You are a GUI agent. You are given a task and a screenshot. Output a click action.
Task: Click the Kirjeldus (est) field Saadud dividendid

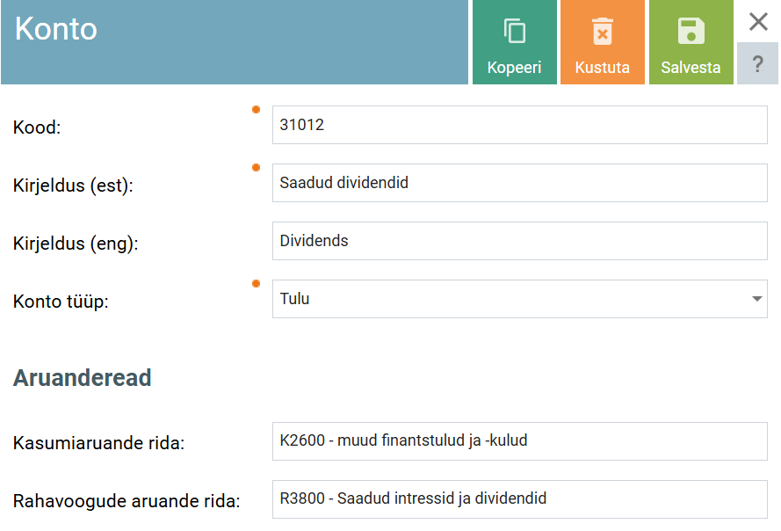click(519, 183)
